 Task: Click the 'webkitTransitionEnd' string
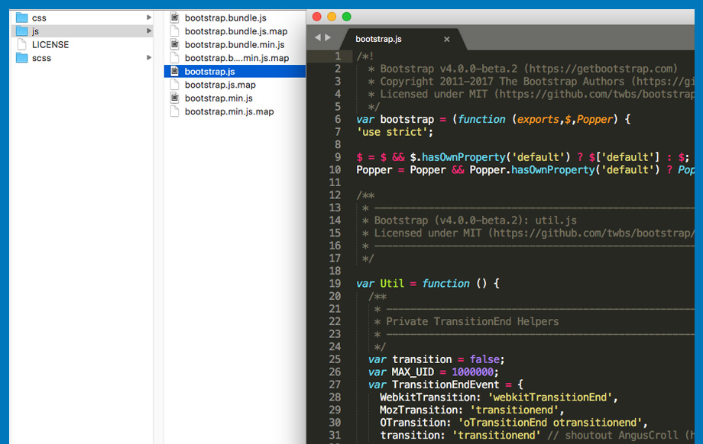point(551,397)
